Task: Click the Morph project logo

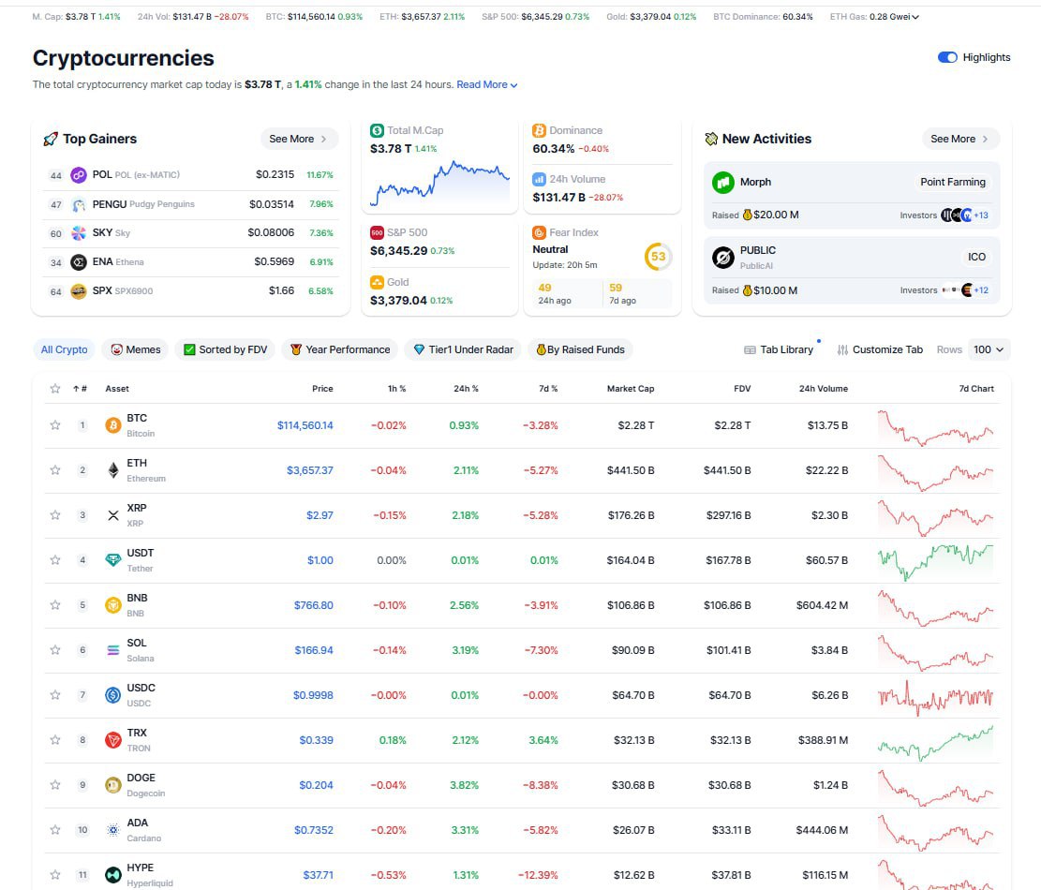Action: tap(723, 182)
